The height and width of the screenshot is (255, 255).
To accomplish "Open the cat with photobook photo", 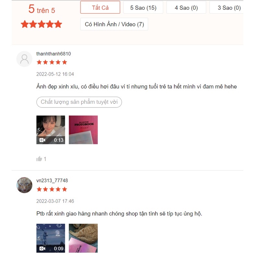I will (x=83, y=238).
